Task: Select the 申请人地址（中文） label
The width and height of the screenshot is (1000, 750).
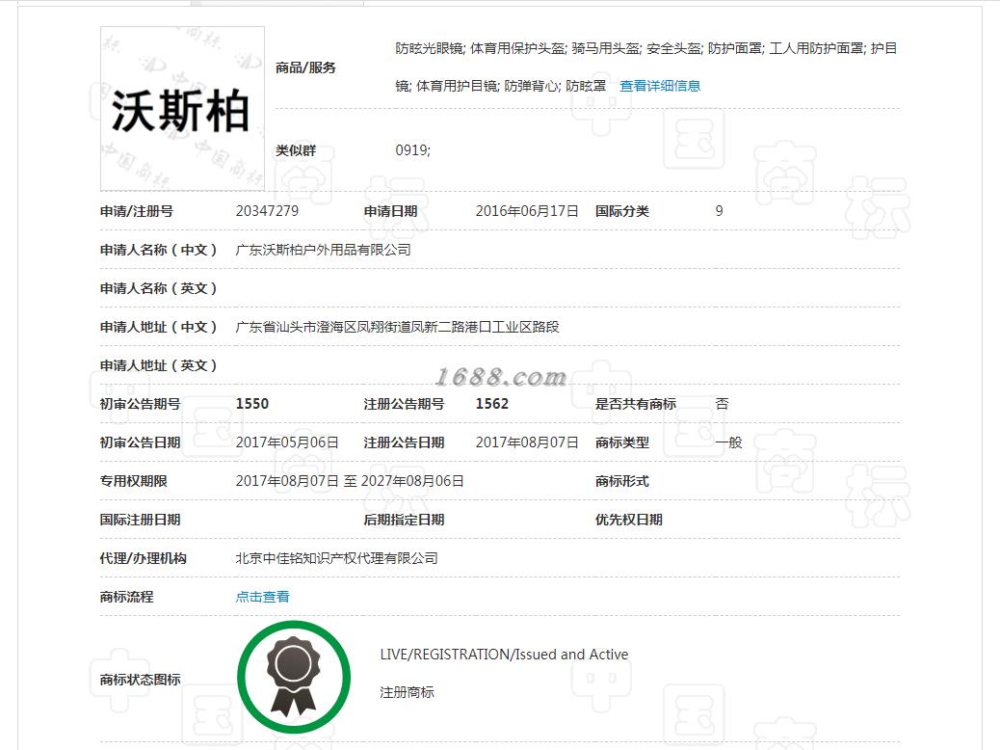Action: click(158, 327)
